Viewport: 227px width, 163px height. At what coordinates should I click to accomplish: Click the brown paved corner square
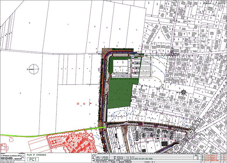(104, 51)
